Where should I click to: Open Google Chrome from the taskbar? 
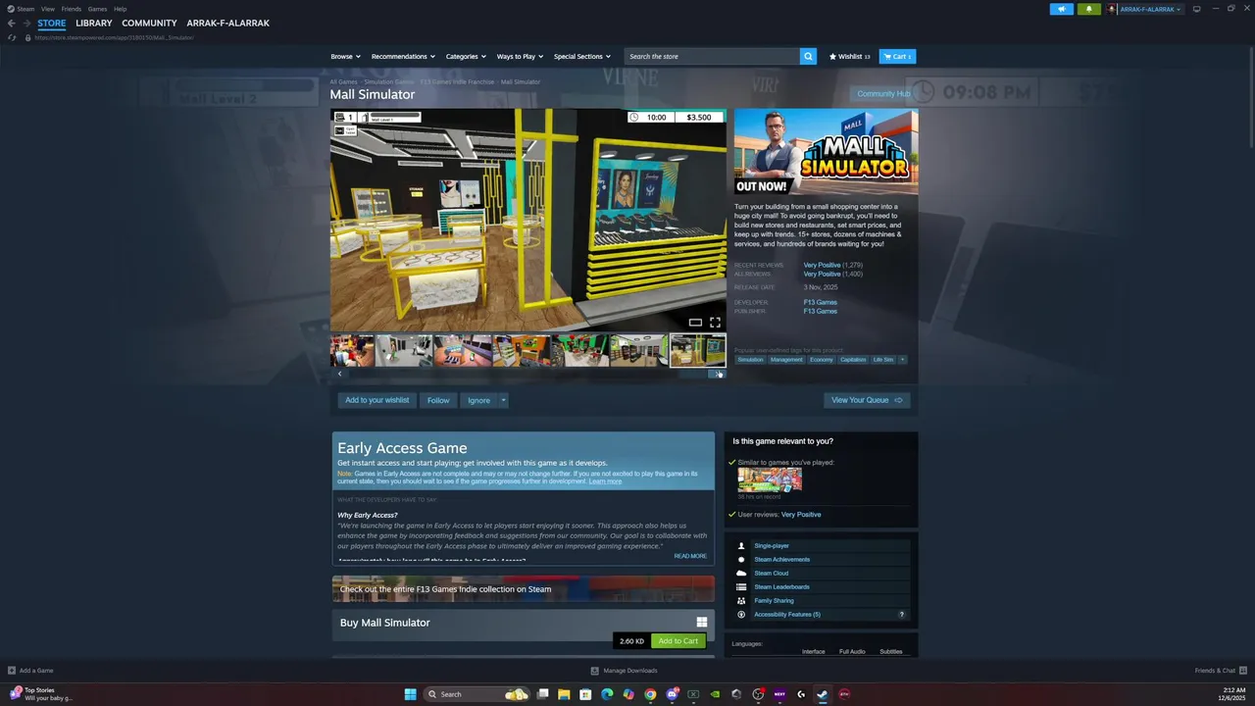(650, 694)
